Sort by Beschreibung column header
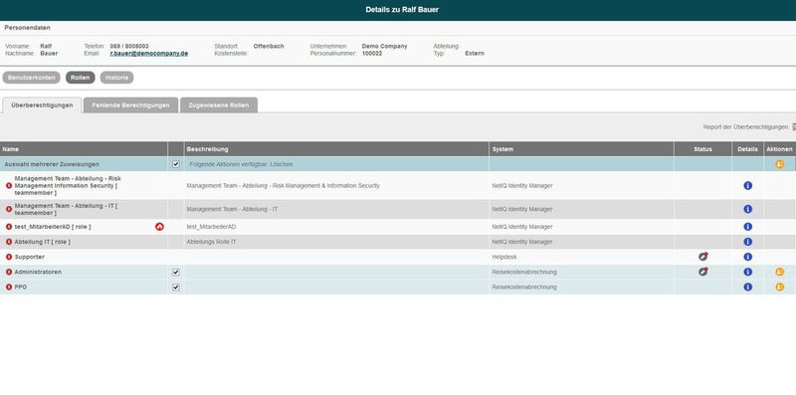The height and width of the screenshot is (395, 796). pos(336,149)
